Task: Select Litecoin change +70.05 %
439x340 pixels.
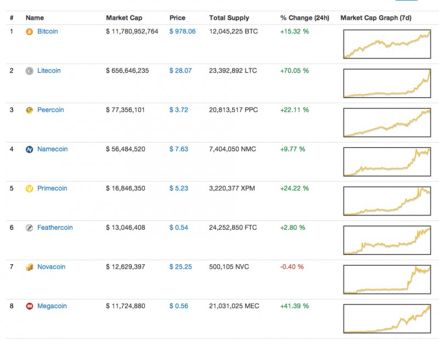Action: (x=295, y=71)
